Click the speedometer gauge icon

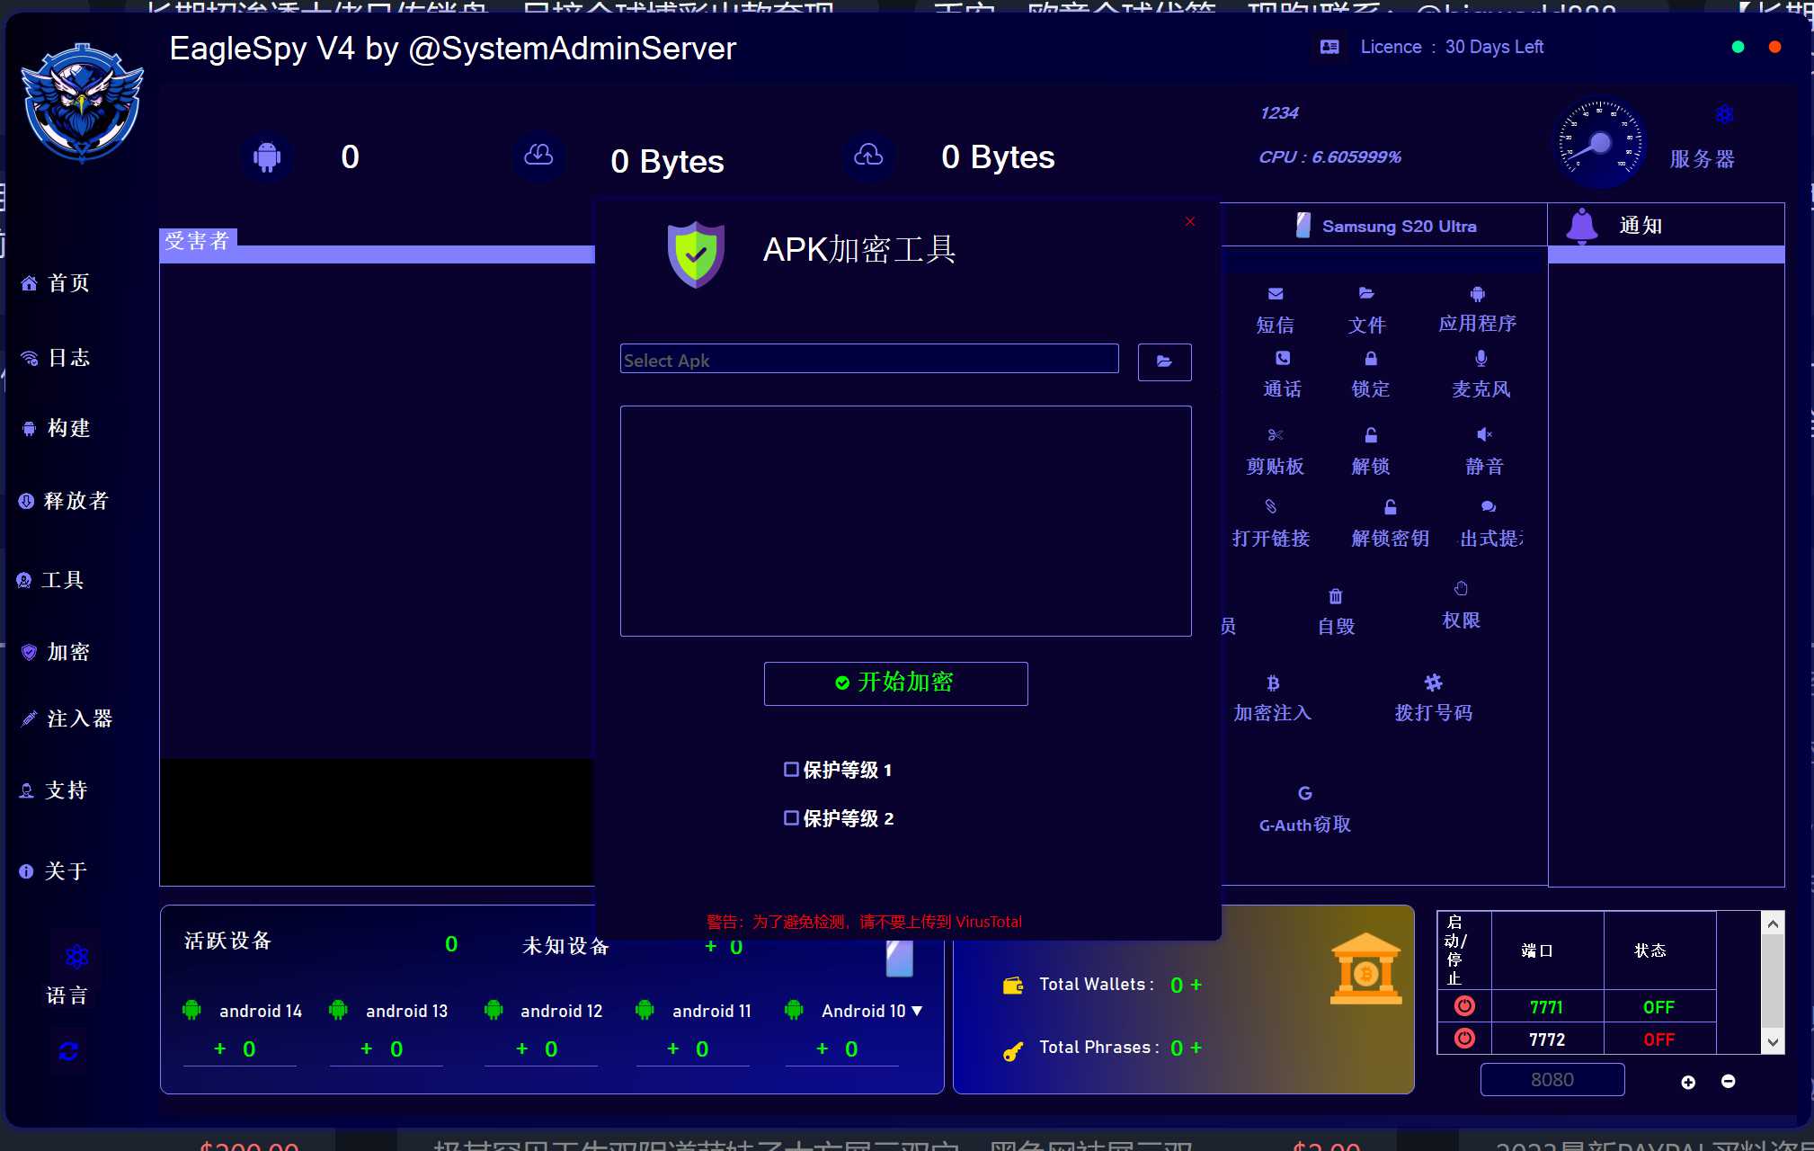click(1600, 143)
